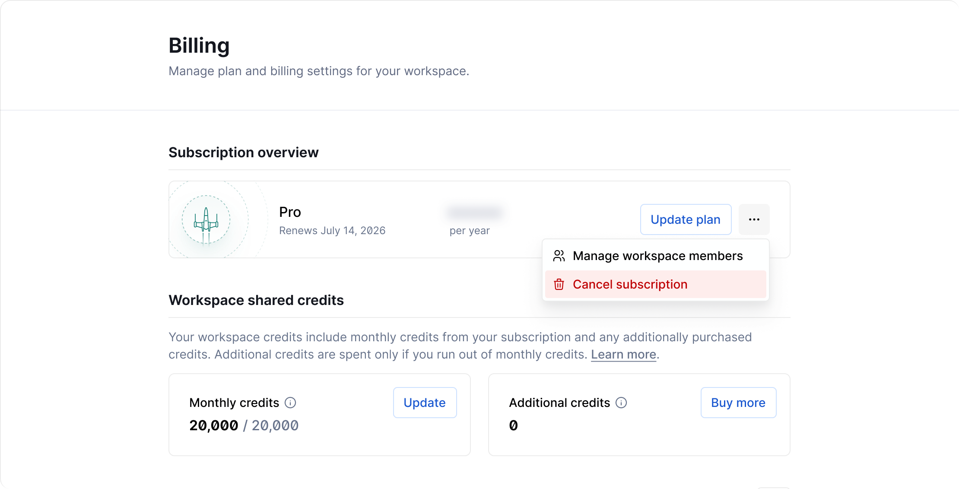Click the blurred price above per year
Screen dimensions: 959x489
pyautogui.click(x=475, y=212)
